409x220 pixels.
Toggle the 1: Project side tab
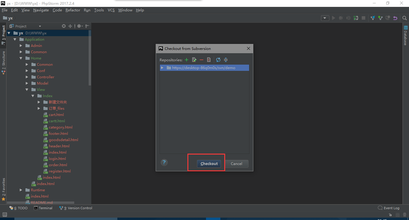[3, 35]
